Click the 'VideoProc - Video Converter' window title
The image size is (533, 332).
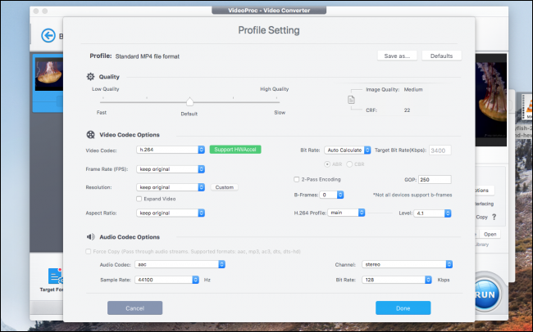point(269,10)
